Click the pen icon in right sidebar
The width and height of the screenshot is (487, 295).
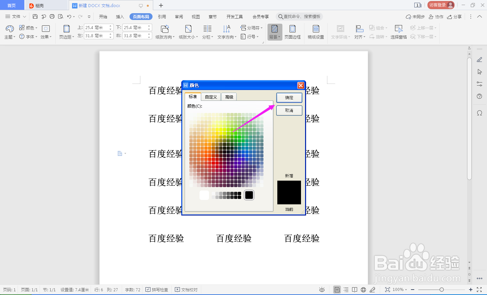click(x=479, y=60)
